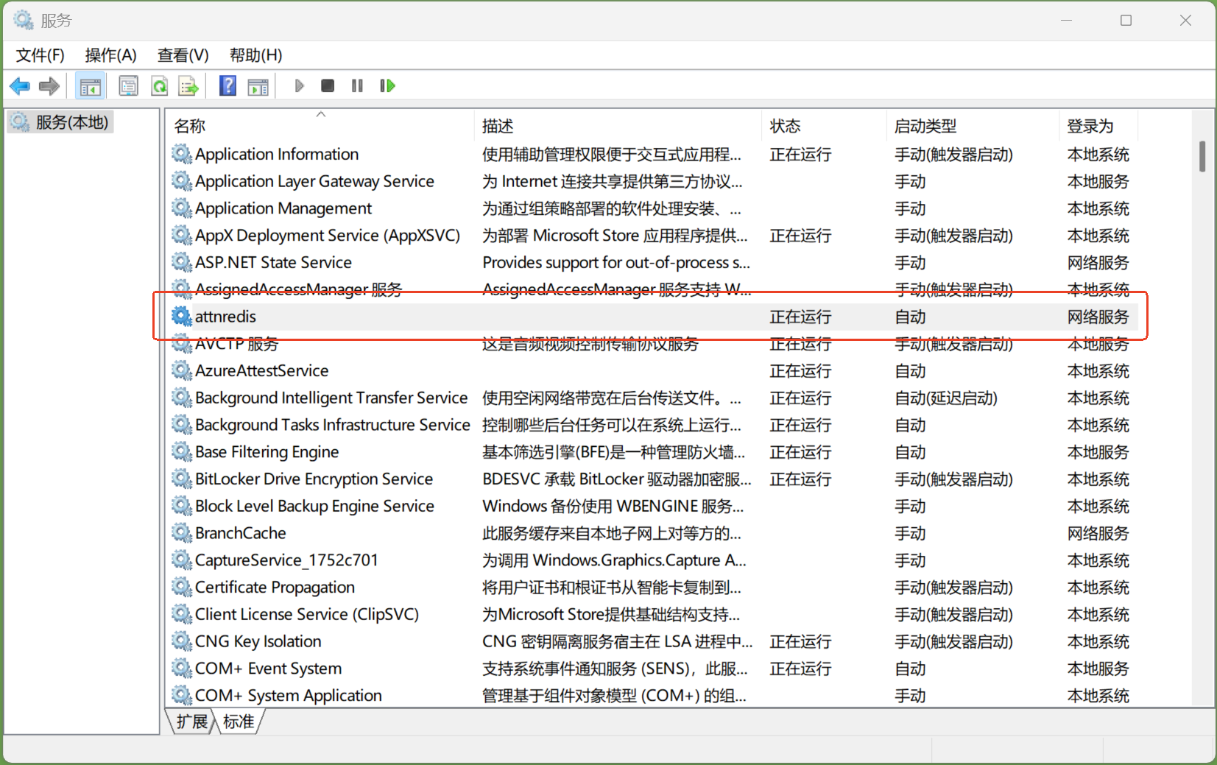Image resolution: width=1217 pixels, height=765 pixels.
Task: Click the gear icon of Certificate Propagation
Action: pos(182,587)
